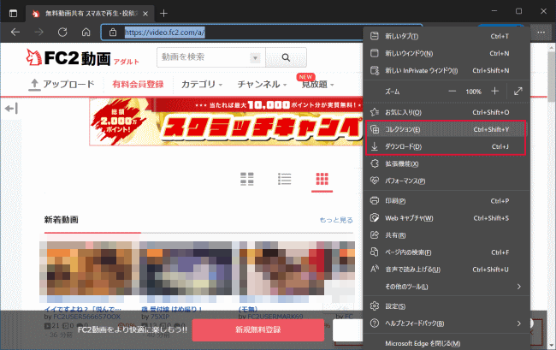
Task: Select 新しいタブ menu entry
Action: [447, 36]
